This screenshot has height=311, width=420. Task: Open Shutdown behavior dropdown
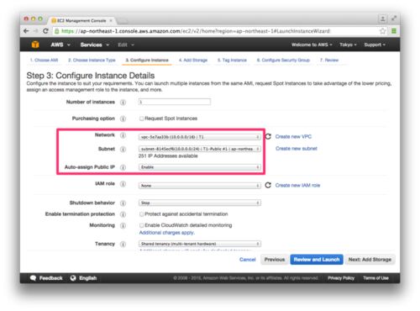(200, 203)
